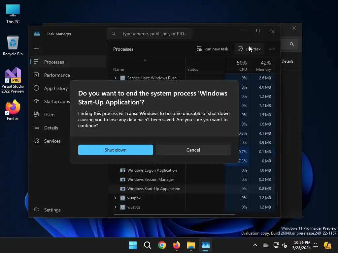The height and width of the screenshot is (253, 338).
Task: Open the three-dot more options menu
Action: pyautogui.click(x=272, y=49)
